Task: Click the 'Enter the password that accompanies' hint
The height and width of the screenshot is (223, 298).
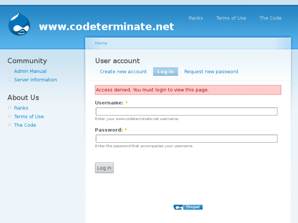Action: pos(144,146)
